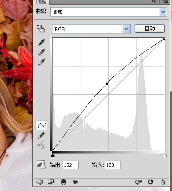Open the panel options menu icon
The width and height of the screenshot is (172, 191).
click(165, 2)
